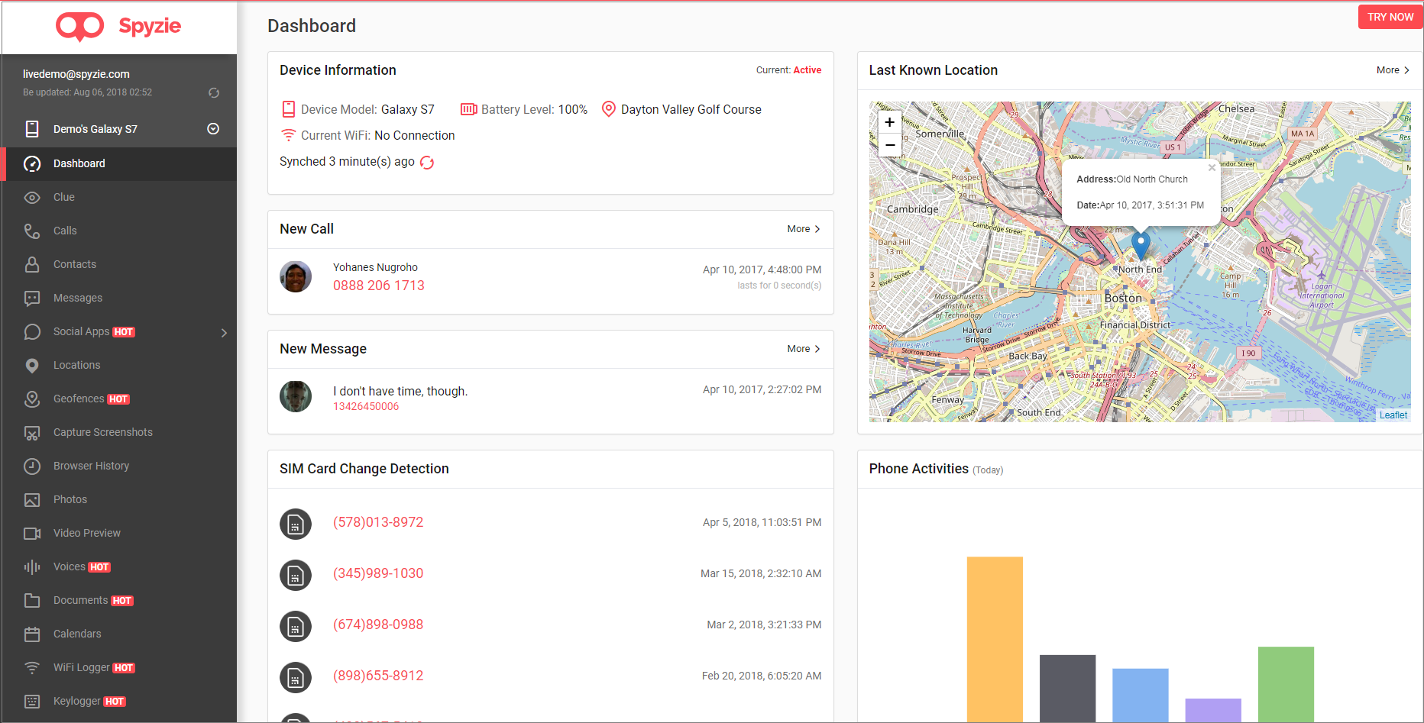The height and width of the screenshot is (723, 1424).
Task: Expand the Demo's Galaxy S7 device dropdown
Action: [x=213, y=129]
